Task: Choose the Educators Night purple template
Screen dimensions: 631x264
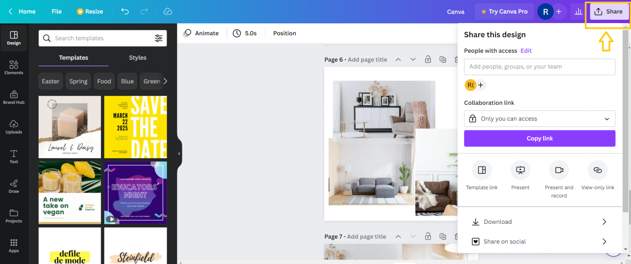Action: [136, 193]
